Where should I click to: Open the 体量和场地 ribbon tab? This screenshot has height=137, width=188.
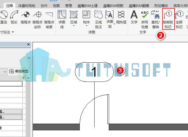tap(27, 6)
